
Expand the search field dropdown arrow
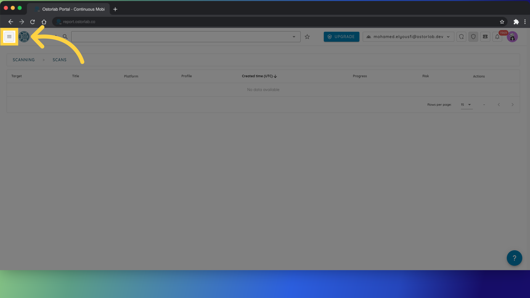pyautogui.click(x=294, y=37)
